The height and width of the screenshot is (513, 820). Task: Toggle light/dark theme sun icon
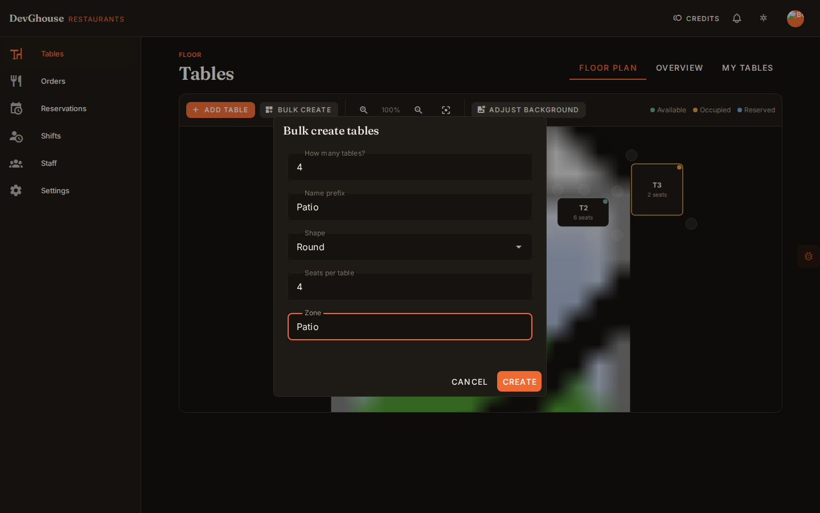coord(764,18)
